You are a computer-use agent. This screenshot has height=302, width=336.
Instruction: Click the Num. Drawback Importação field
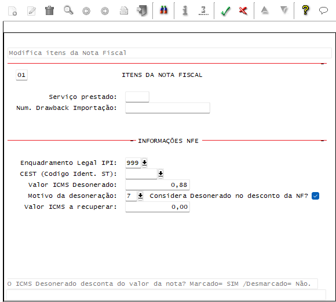click(167, 108)
